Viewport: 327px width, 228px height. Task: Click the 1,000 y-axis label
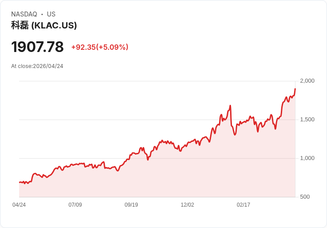pos(307,158)
